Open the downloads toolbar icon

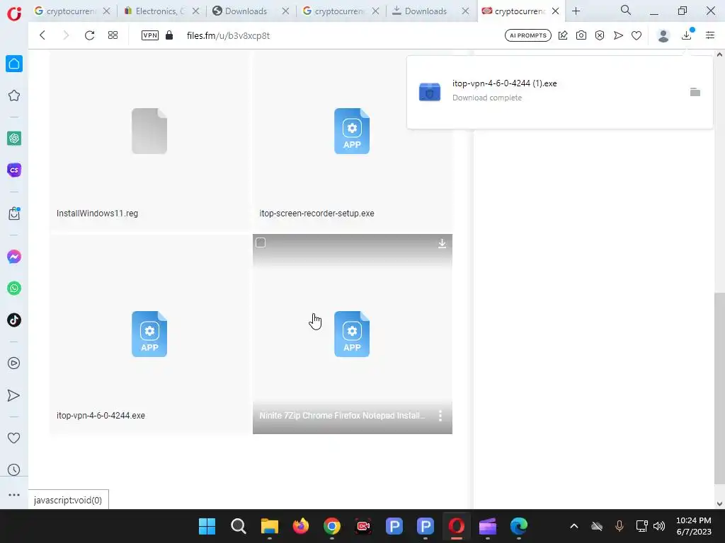[687, 35]
